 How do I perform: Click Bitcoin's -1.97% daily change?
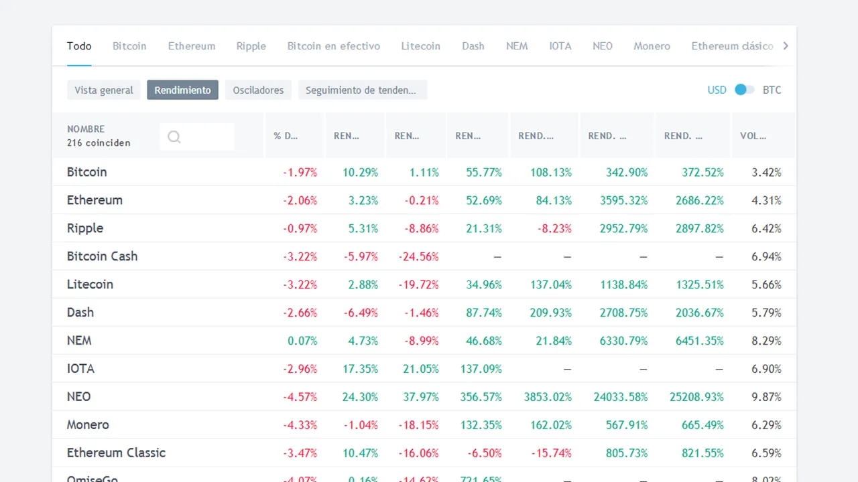(x=300, y=173)
